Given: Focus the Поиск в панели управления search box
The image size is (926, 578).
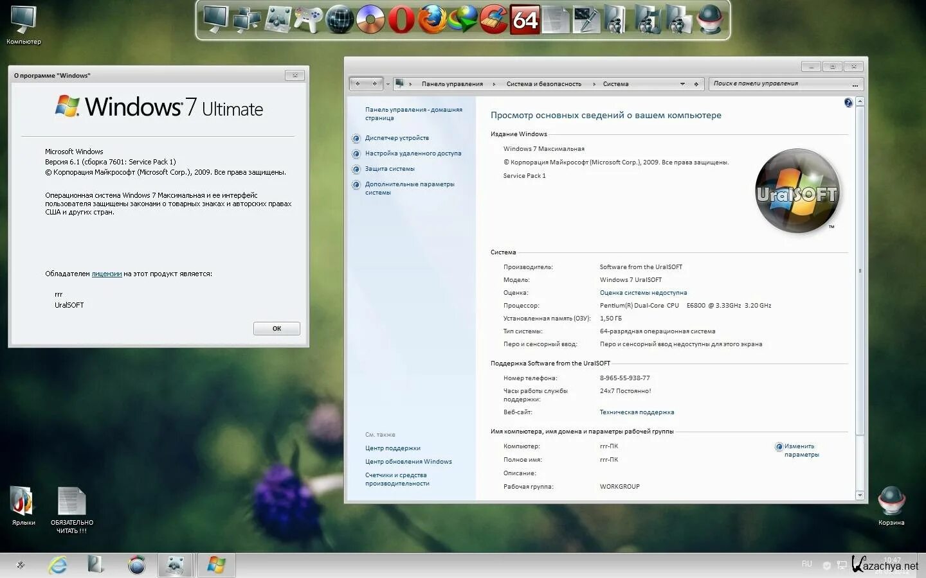Looking at the screenshot, I should point(786,83).
